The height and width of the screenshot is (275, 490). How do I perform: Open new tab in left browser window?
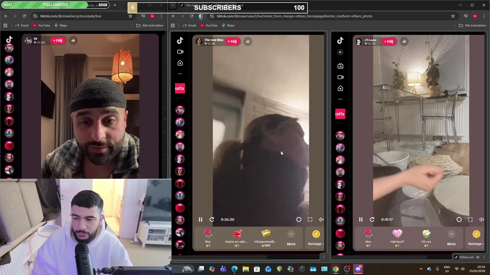tap(114, 5)
